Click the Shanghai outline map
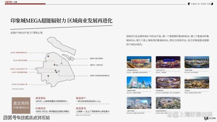Image resolution: width=217 pixels, height=122 pixels. pyautogui.click(x=55, y=69)
